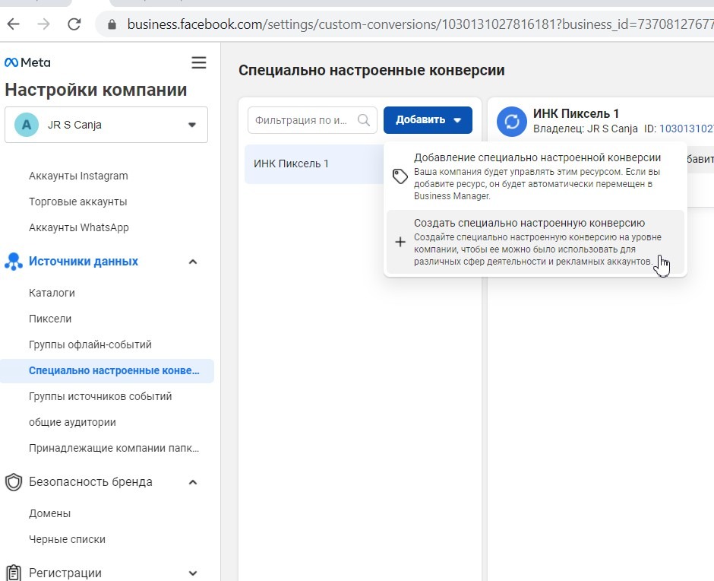Click the Регистрации clipboard icon
Screen dimensions: 714x581
coord(14,573)
